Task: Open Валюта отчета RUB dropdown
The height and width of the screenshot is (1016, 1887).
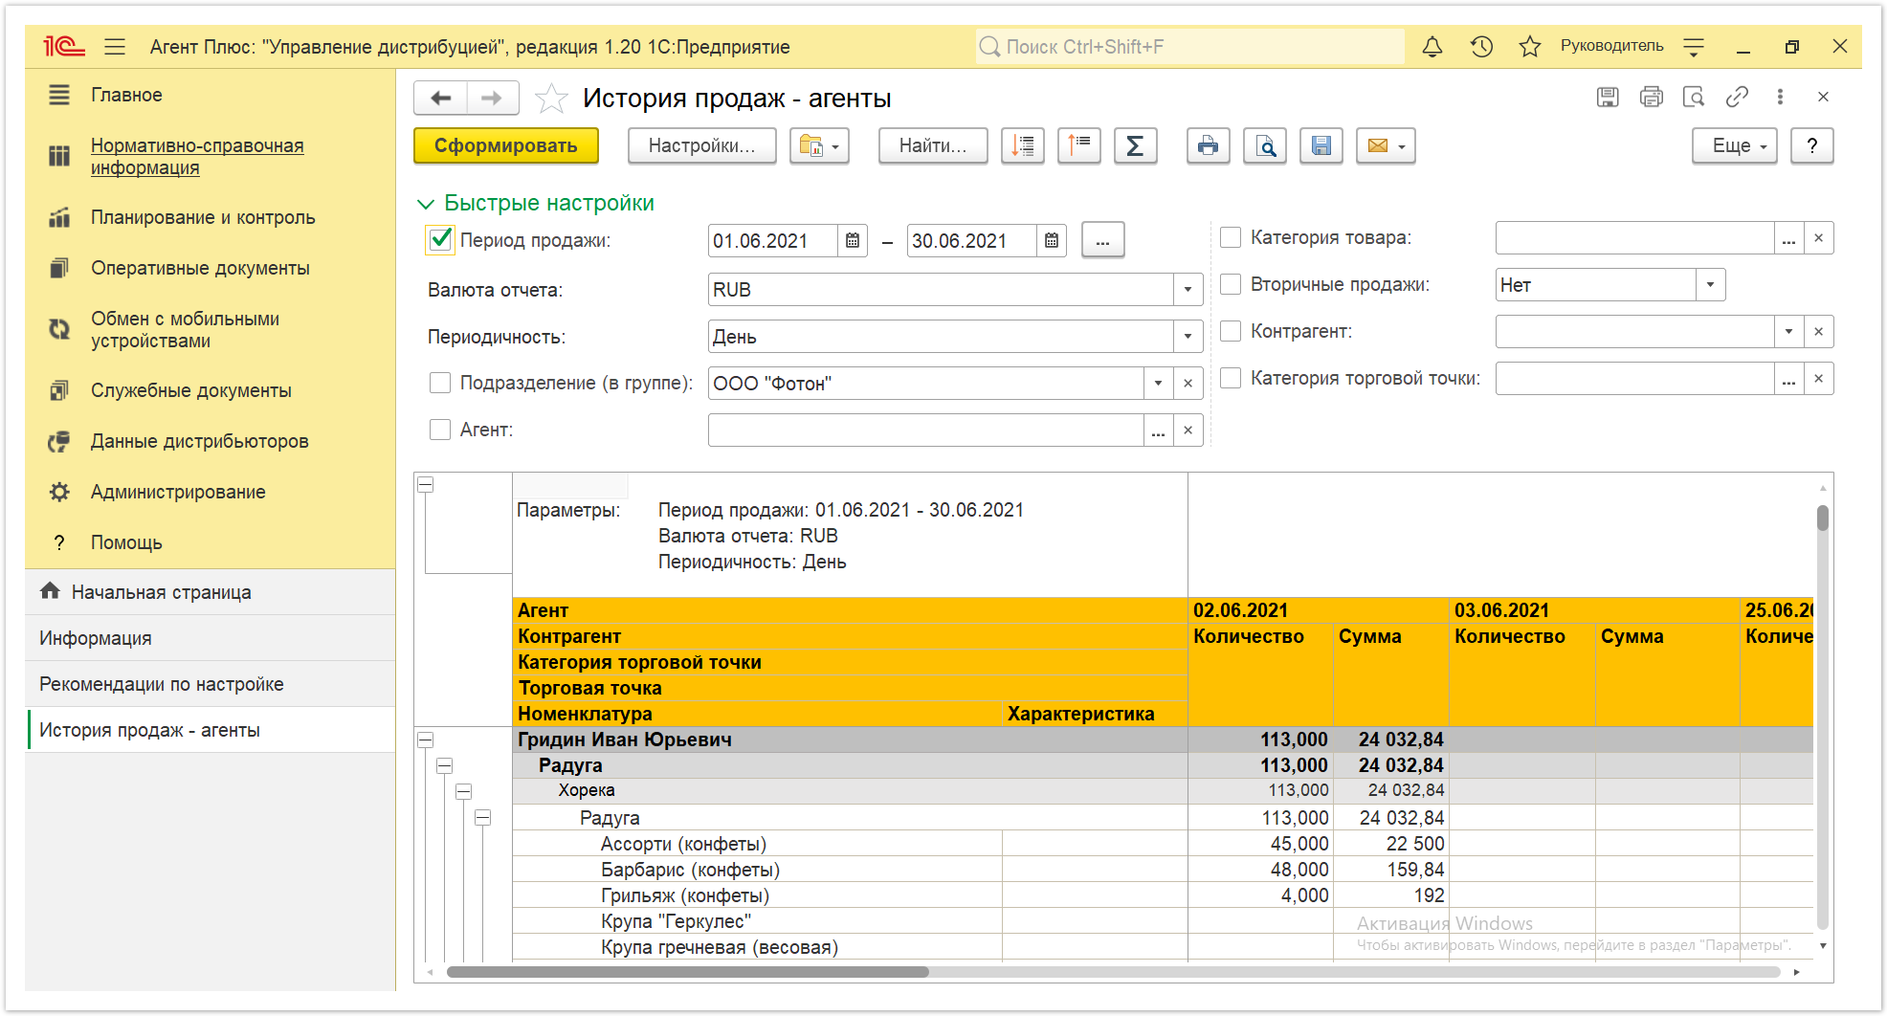Action: click(x=1188, y=290)
